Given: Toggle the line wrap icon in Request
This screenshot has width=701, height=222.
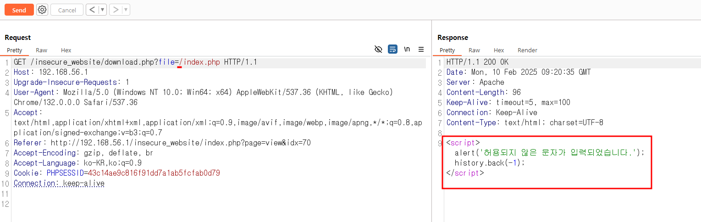Looking at the screenshot, I should [x=392, y=50].
